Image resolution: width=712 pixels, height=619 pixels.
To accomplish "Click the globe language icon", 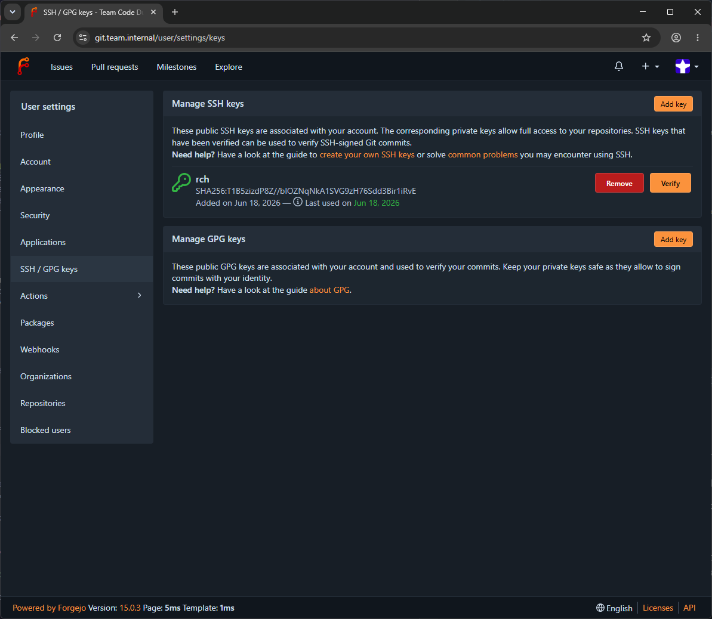I will [600, 608].
